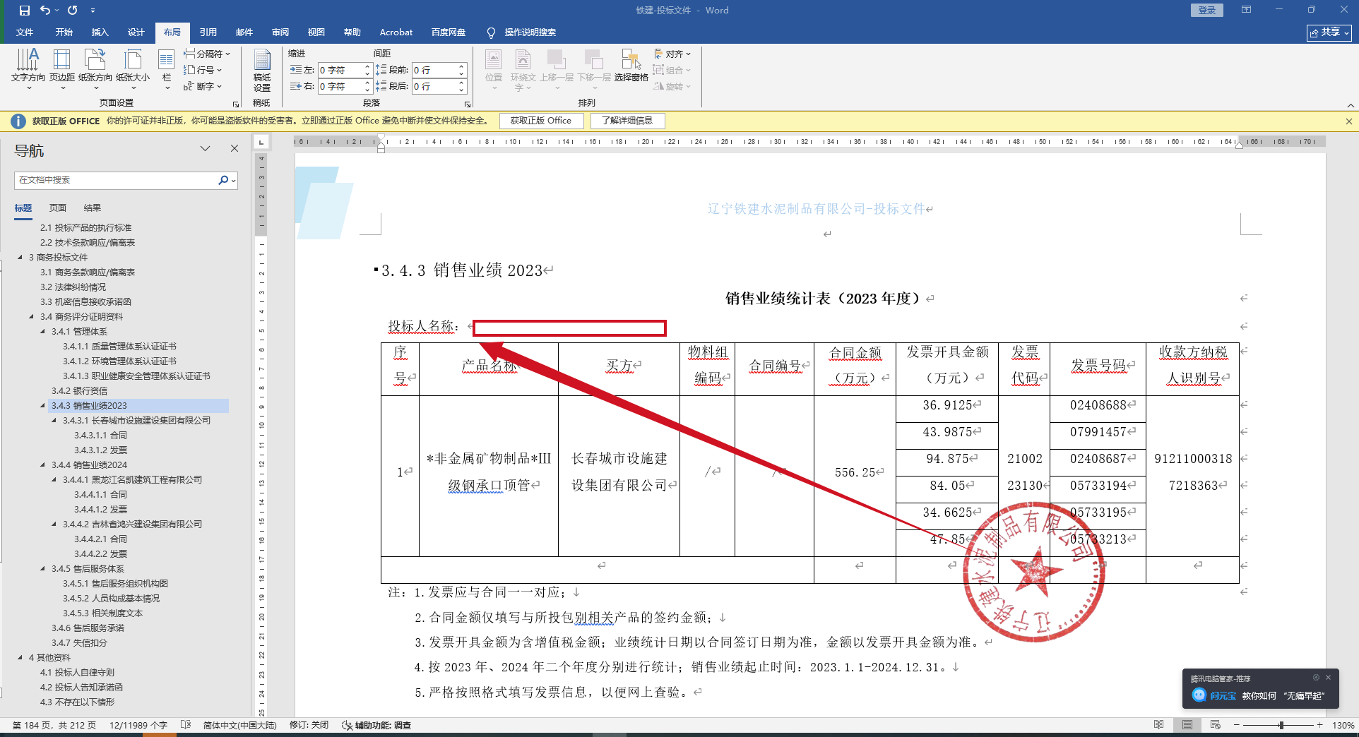The image size is (1359, 737).
Task: Click the Ribbon Display Options icon
Action: click(x=1247, y=10)
